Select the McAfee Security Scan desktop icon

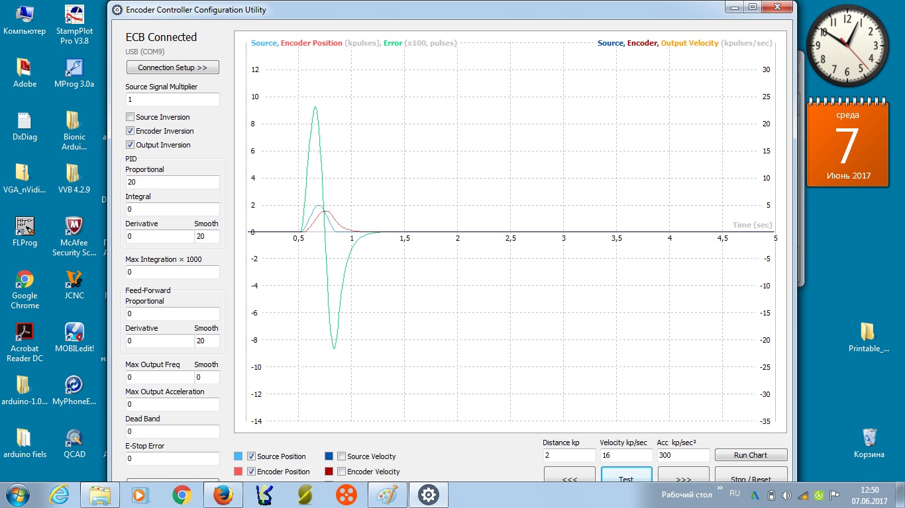pyautogui.click(x=74, y=236)
